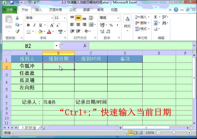The height and width of the screenshot is (139, 197).
Task: Switch to the 插入 ribbon tab
Action: [x=39, y=10]
